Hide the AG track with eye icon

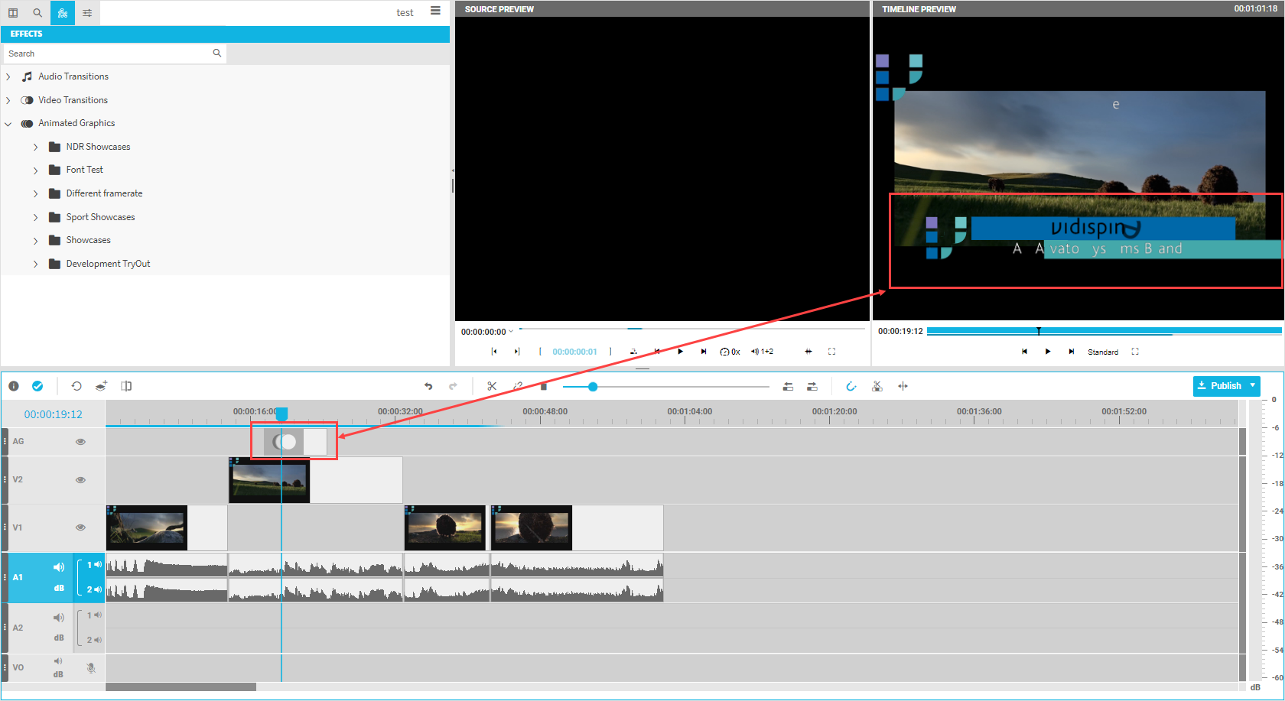pos(80,442)
